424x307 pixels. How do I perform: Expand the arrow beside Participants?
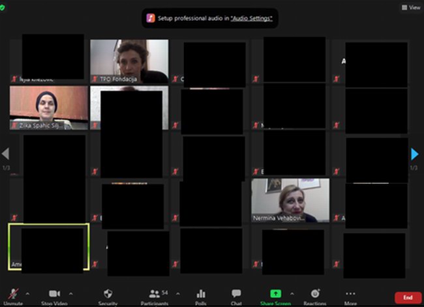(x=177, y=293)
